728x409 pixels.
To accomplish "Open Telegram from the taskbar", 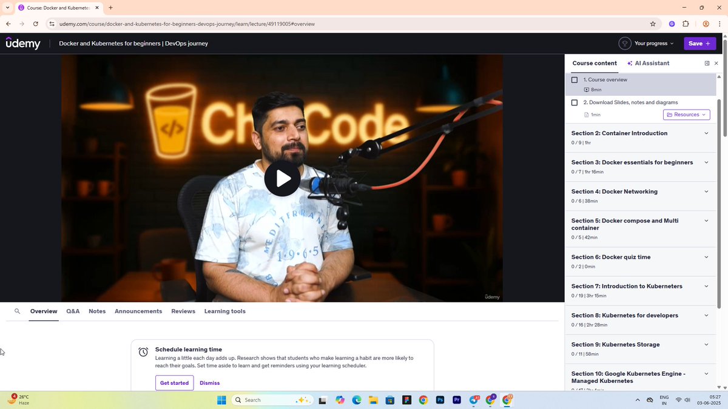I will click(474, 400).
